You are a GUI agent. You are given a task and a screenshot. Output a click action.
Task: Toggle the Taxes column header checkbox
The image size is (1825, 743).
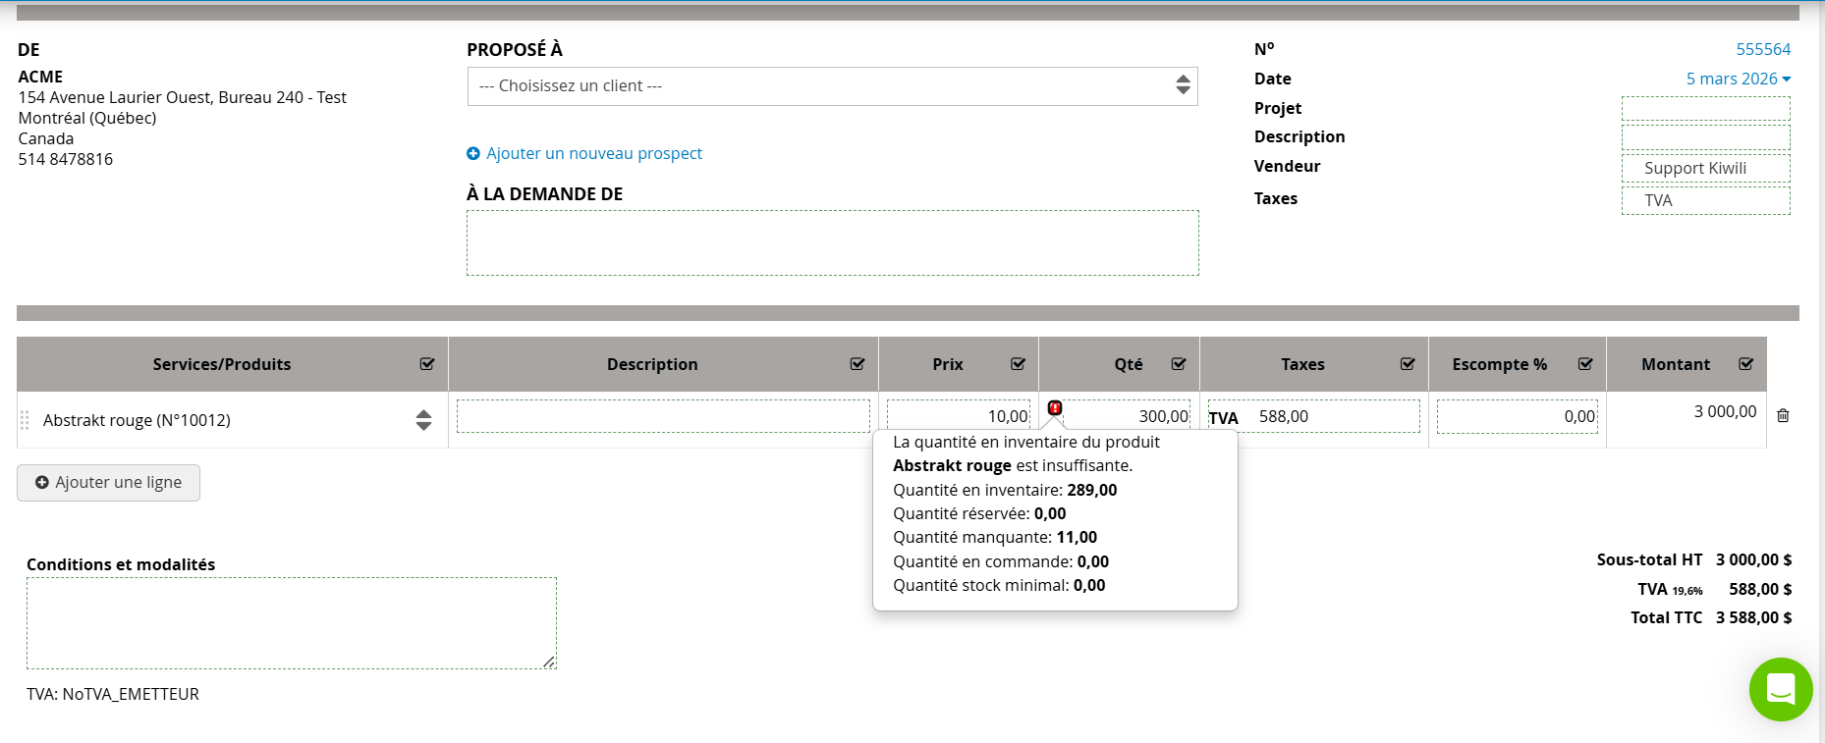1408,364
